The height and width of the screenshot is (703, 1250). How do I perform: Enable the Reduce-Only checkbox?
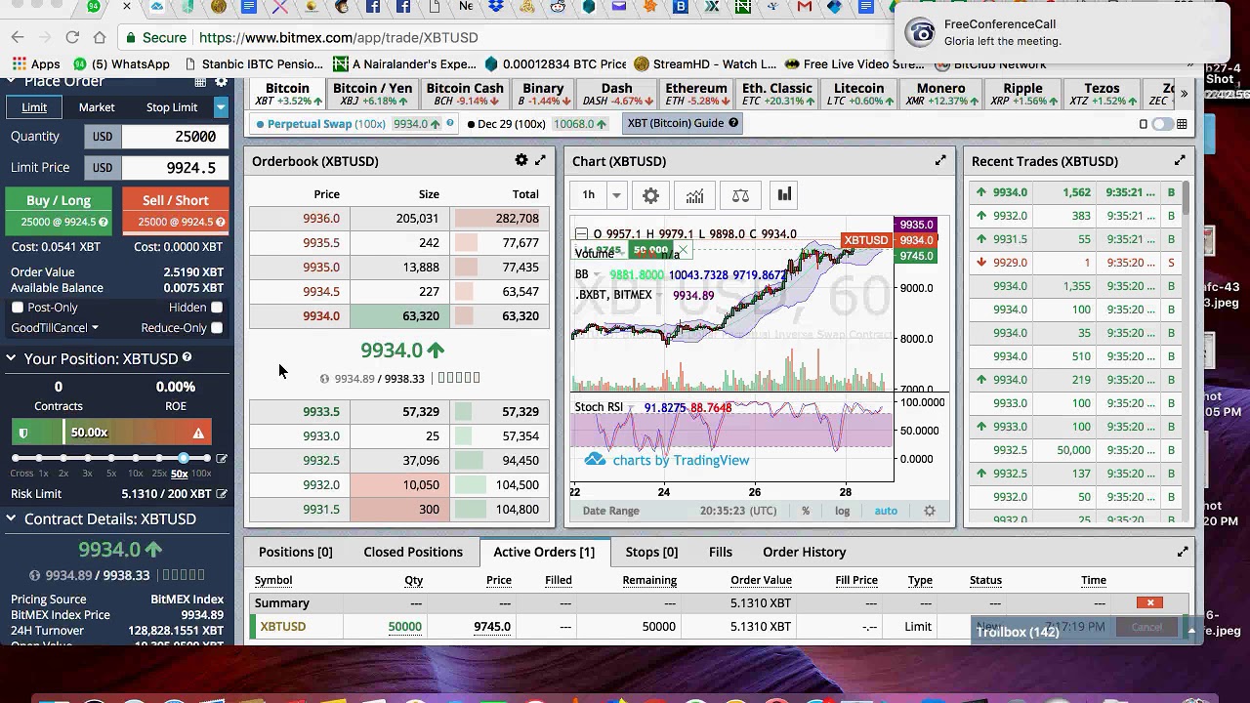[x=217, y=328]
